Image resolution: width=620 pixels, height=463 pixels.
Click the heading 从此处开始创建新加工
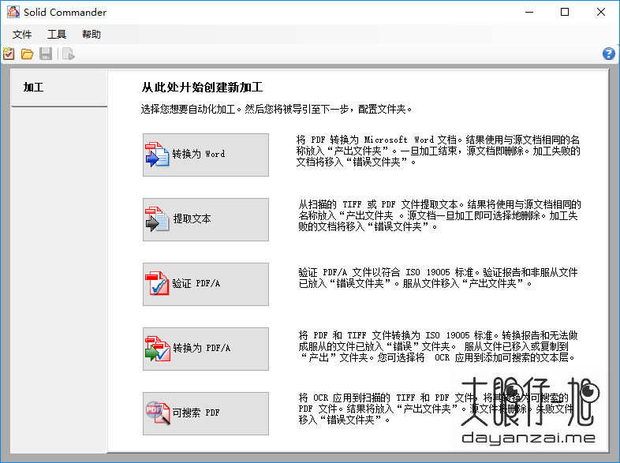pos(202,87)
